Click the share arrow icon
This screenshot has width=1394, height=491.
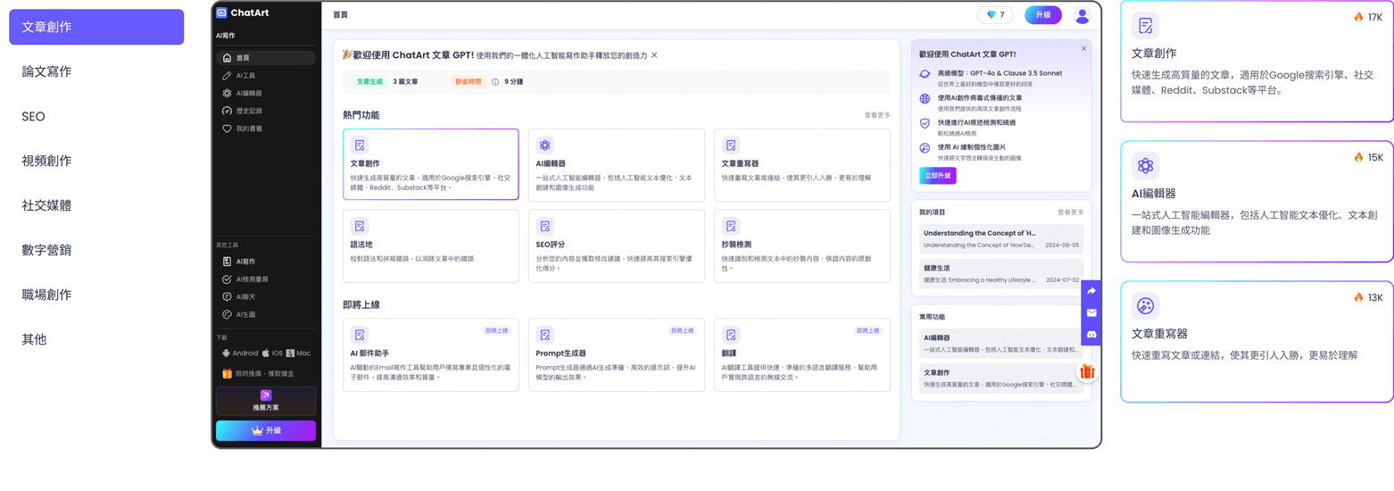pyautogui.click(x=1091, y=291)
